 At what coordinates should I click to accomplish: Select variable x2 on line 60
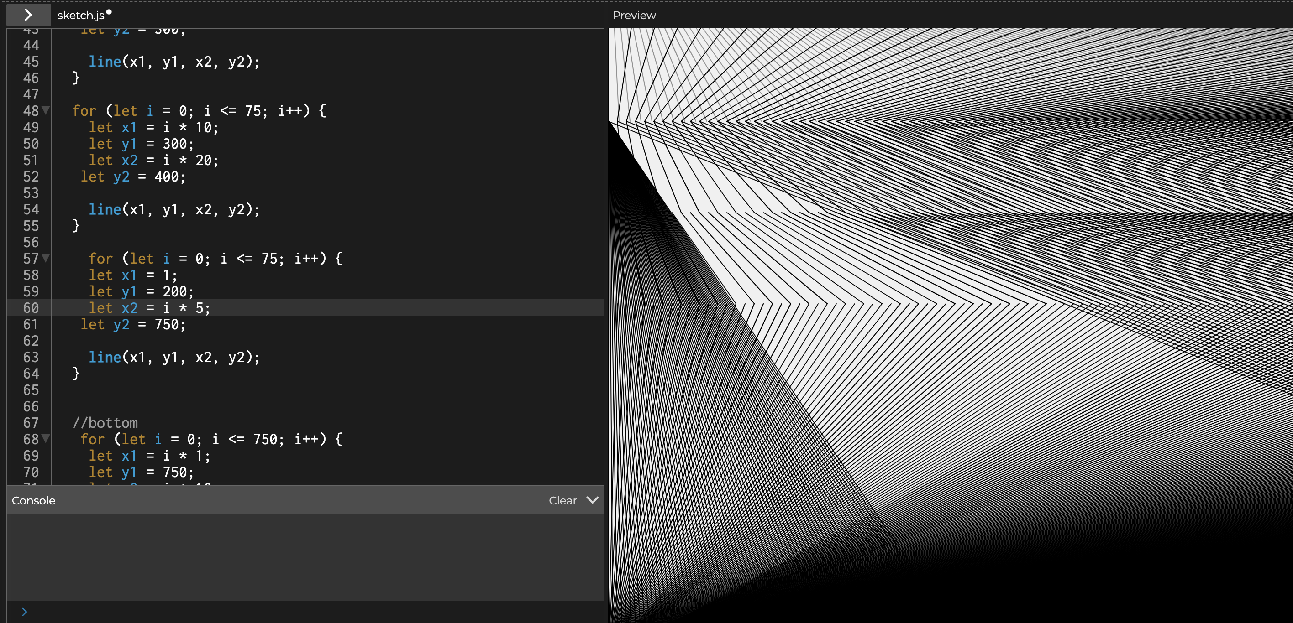130,308
